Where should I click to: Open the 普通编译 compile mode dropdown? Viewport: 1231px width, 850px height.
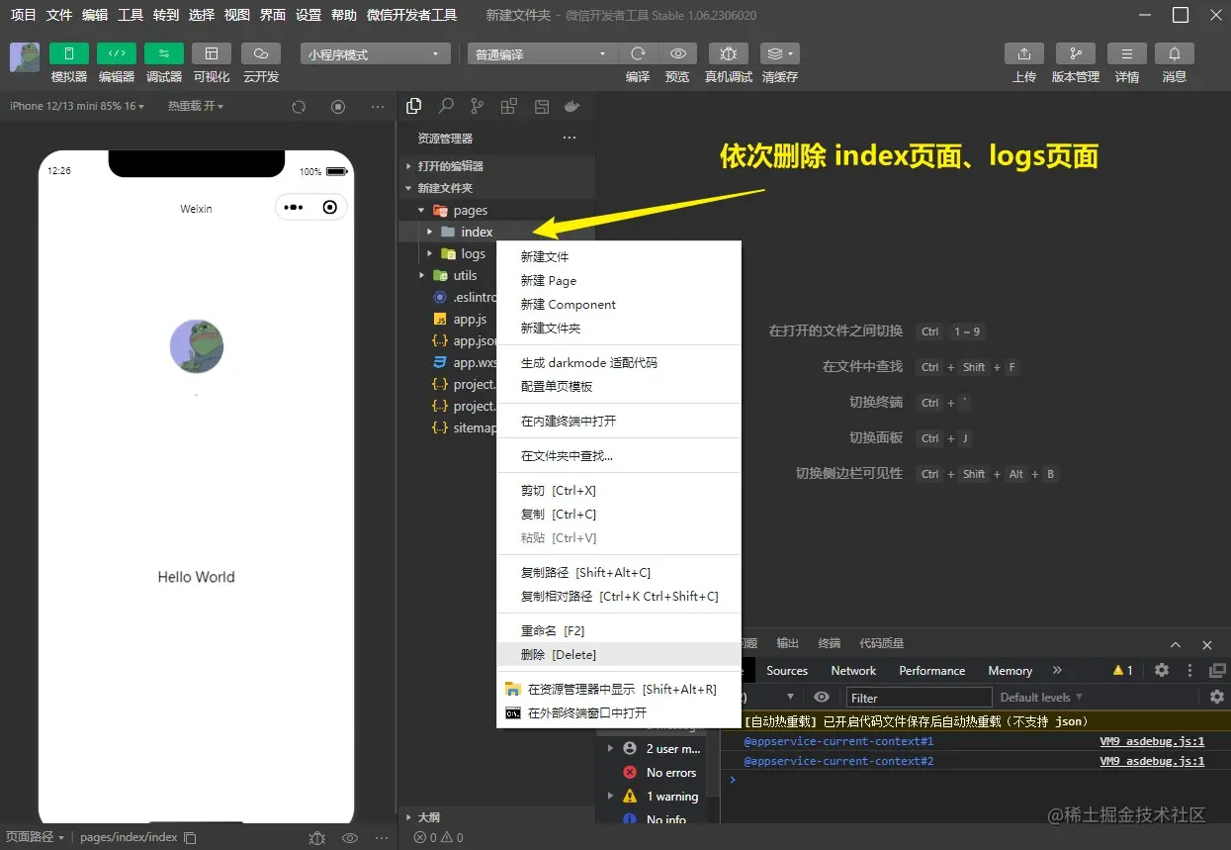pos(542,54)
